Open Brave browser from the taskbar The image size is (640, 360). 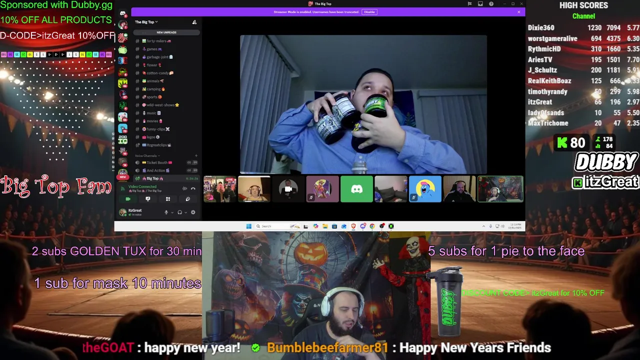(x=353, y=226)
